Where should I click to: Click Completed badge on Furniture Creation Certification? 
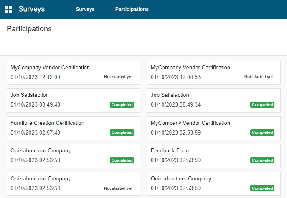tap(122, 132)
